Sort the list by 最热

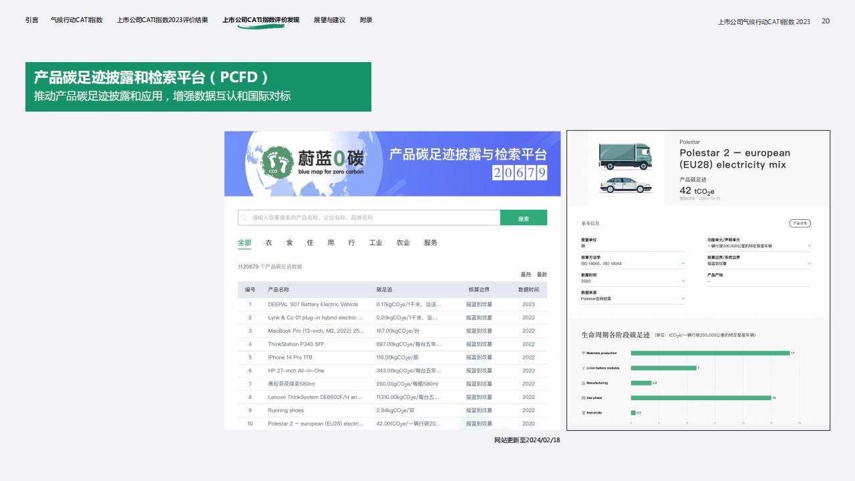pyautogui.click(x=526, y=275)
